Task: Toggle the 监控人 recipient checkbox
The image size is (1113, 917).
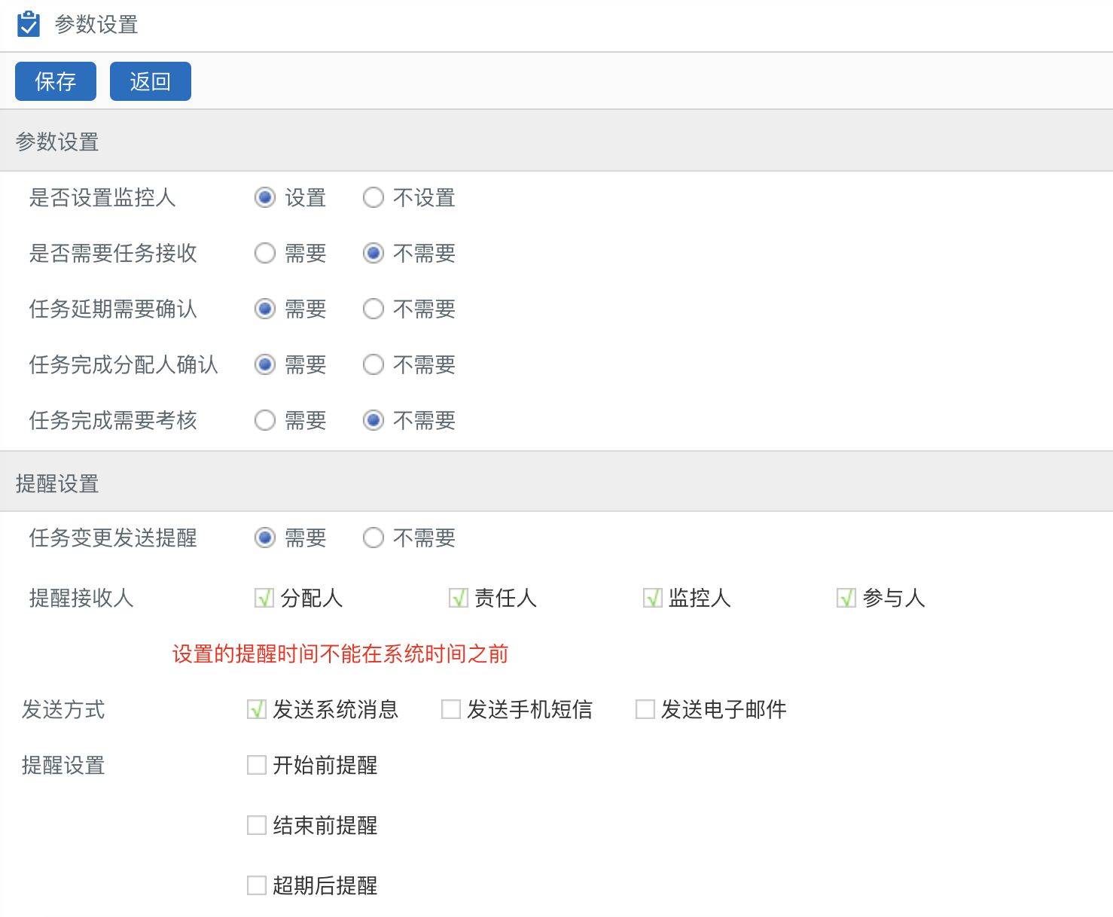Action: click(x=652, y=599)
